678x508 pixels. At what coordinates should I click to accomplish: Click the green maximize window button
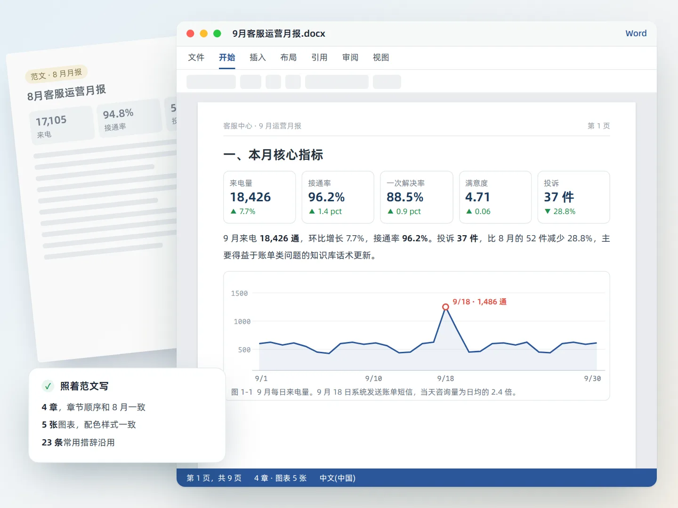coord(217,33)
